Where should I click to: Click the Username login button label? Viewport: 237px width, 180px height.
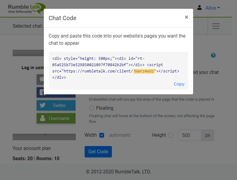point(59,118)
